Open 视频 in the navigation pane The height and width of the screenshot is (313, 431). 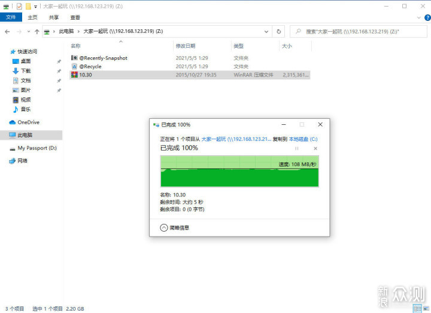click(26, 100)
